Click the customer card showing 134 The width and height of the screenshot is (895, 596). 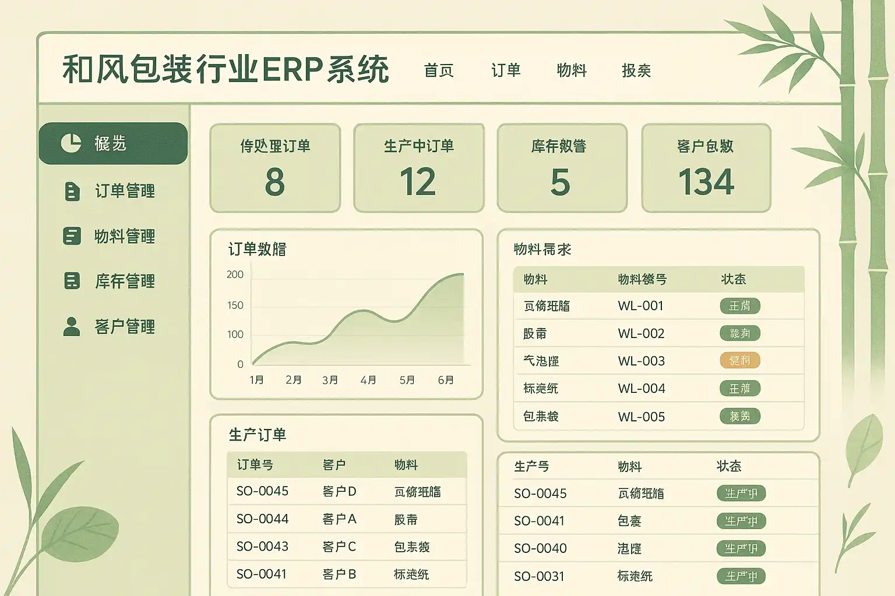point(706,168)
